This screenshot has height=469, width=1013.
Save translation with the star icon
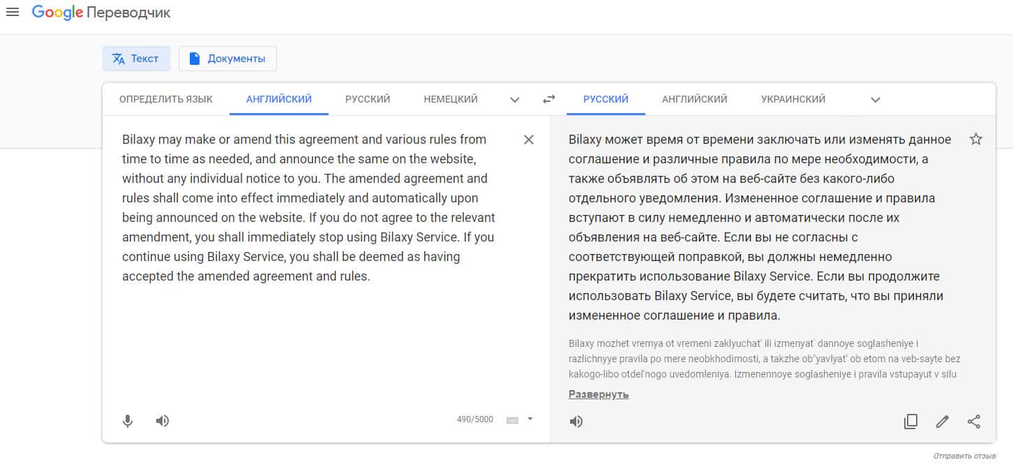(x=976, y=139)
